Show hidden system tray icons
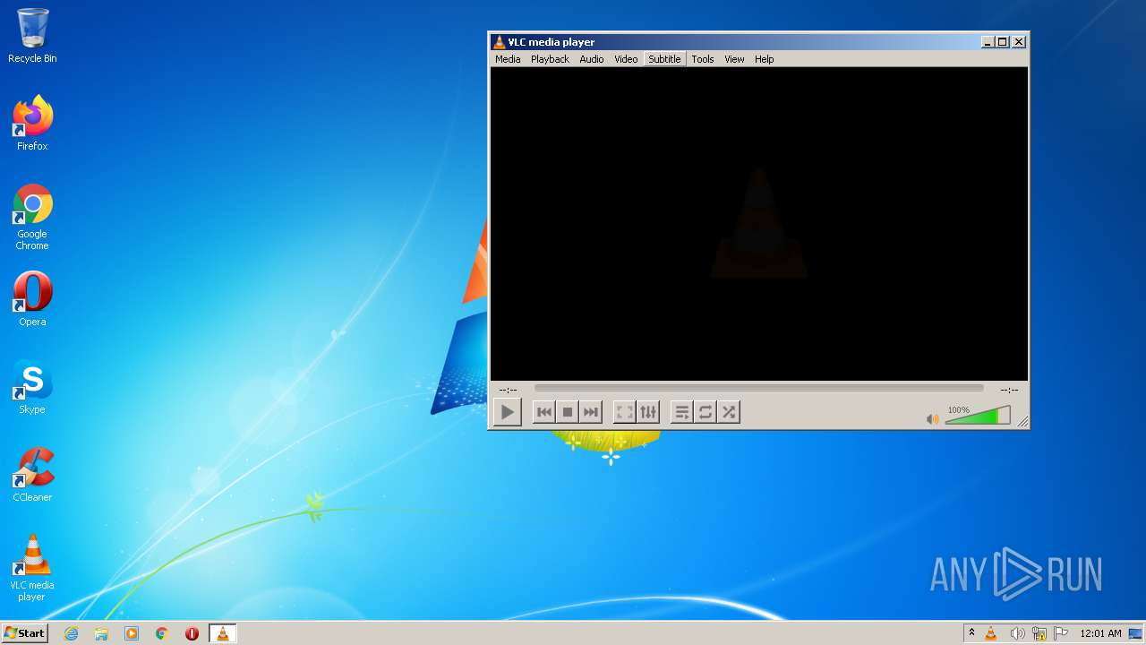 point(971,632)
